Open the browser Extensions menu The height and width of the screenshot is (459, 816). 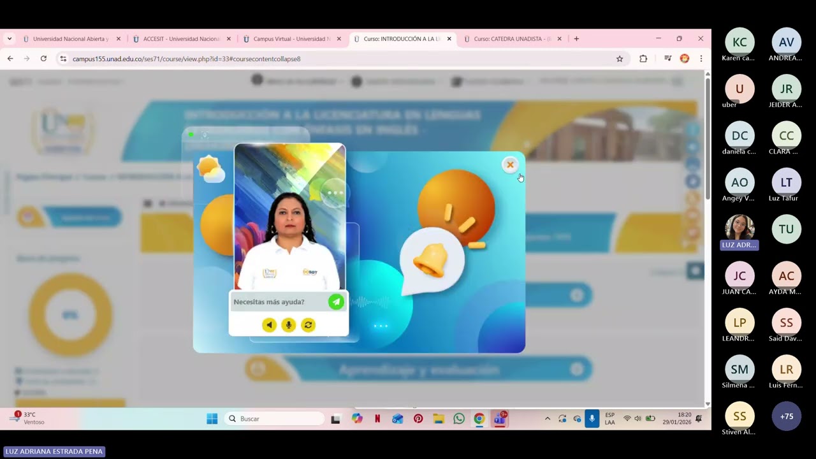tap(643, 59)
